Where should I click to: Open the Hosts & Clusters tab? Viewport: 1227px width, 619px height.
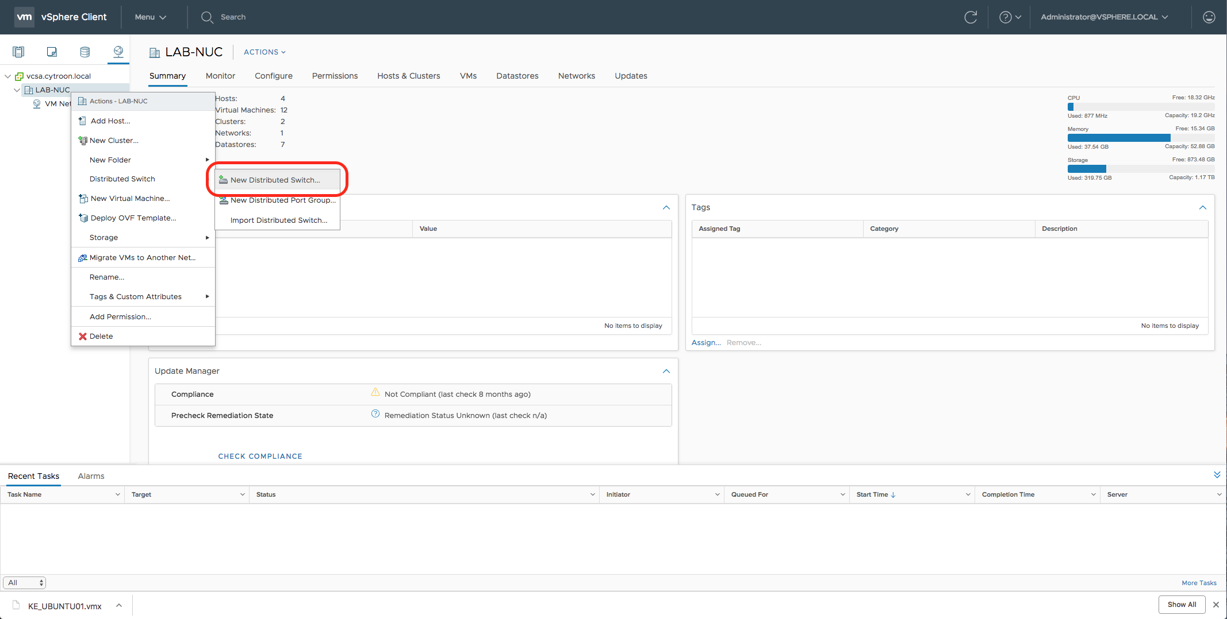[x=408, y=76]
